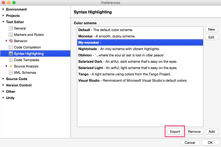Image resolution: width=221 pixels, height=147 pixels.
Task: Click the Text Editor category label
Action: (15, 22)
